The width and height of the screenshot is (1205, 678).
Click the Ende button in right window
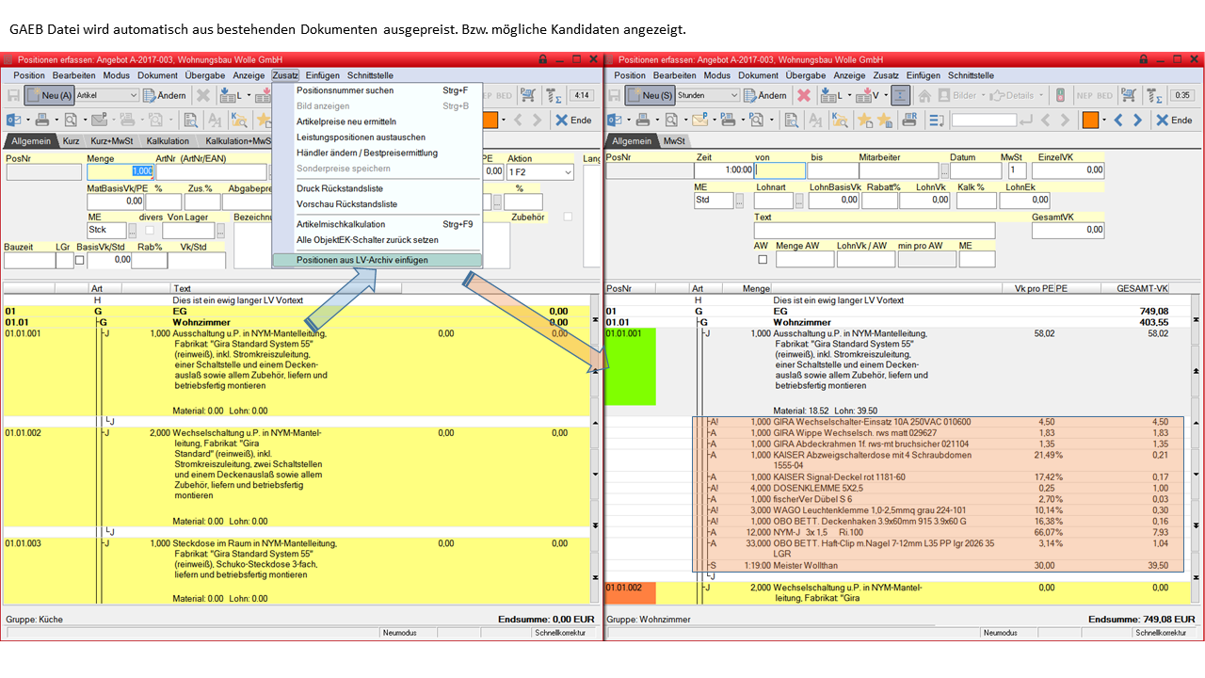point(1174,120)
